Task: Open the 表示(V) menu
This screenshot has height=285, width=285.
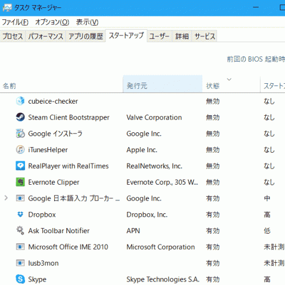Action: click(87, 22)
